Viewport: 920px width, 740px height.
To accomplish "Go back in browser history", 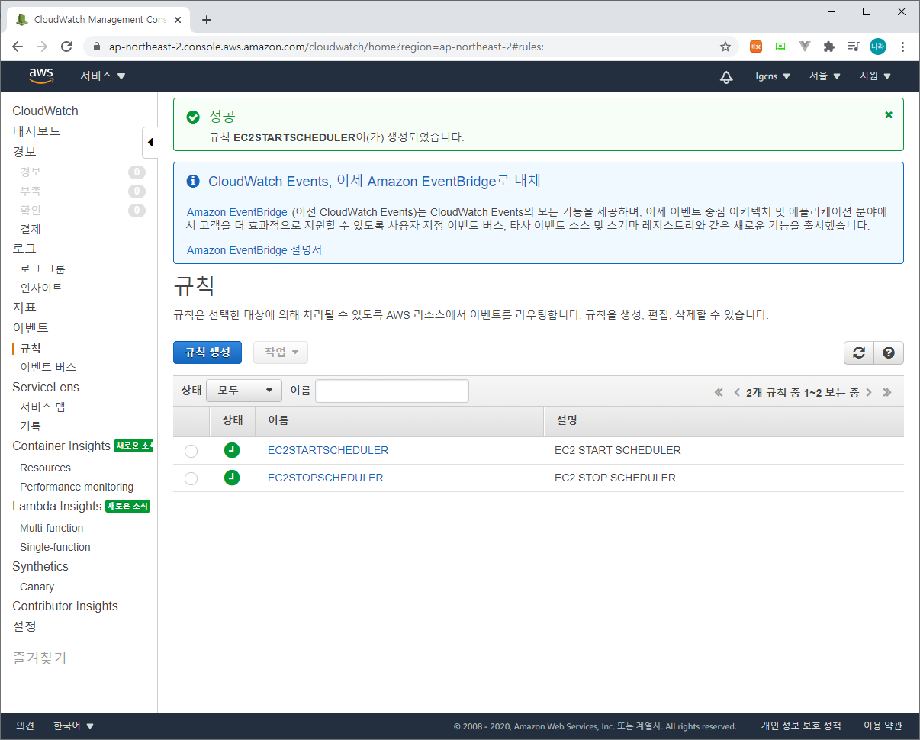I will tap(18, 47).
